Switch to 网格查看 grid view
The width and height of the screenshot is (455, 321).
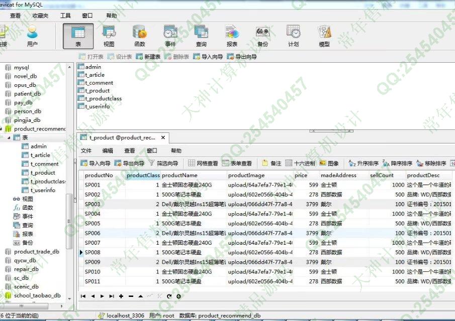[x=203, y=163]
